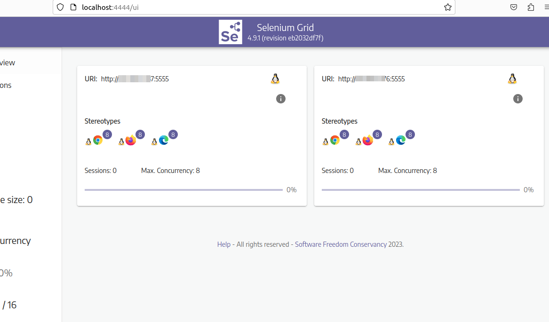Click the localhost:4444/ui address field
549x322 pixels.
pyautogui.click(x=254, y=7)
